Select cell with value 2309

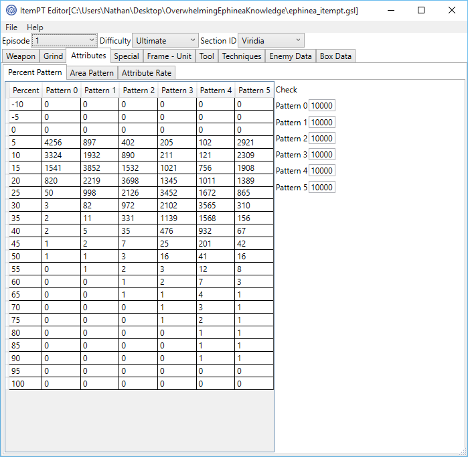tap(254, 155)
